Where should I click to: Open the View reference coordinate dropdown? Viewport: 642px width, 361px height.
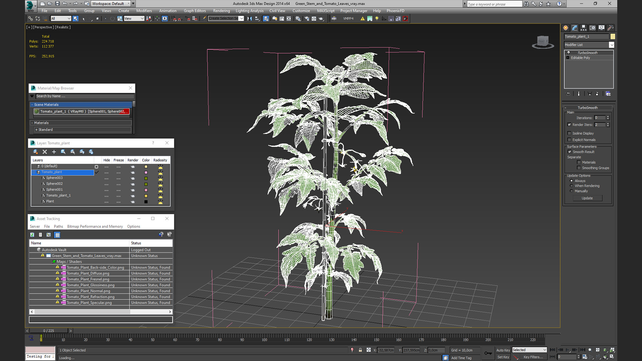[134, 19]
